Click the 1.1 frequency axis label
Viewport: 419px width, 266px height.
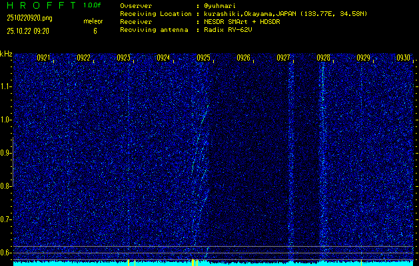coord(5,86)
